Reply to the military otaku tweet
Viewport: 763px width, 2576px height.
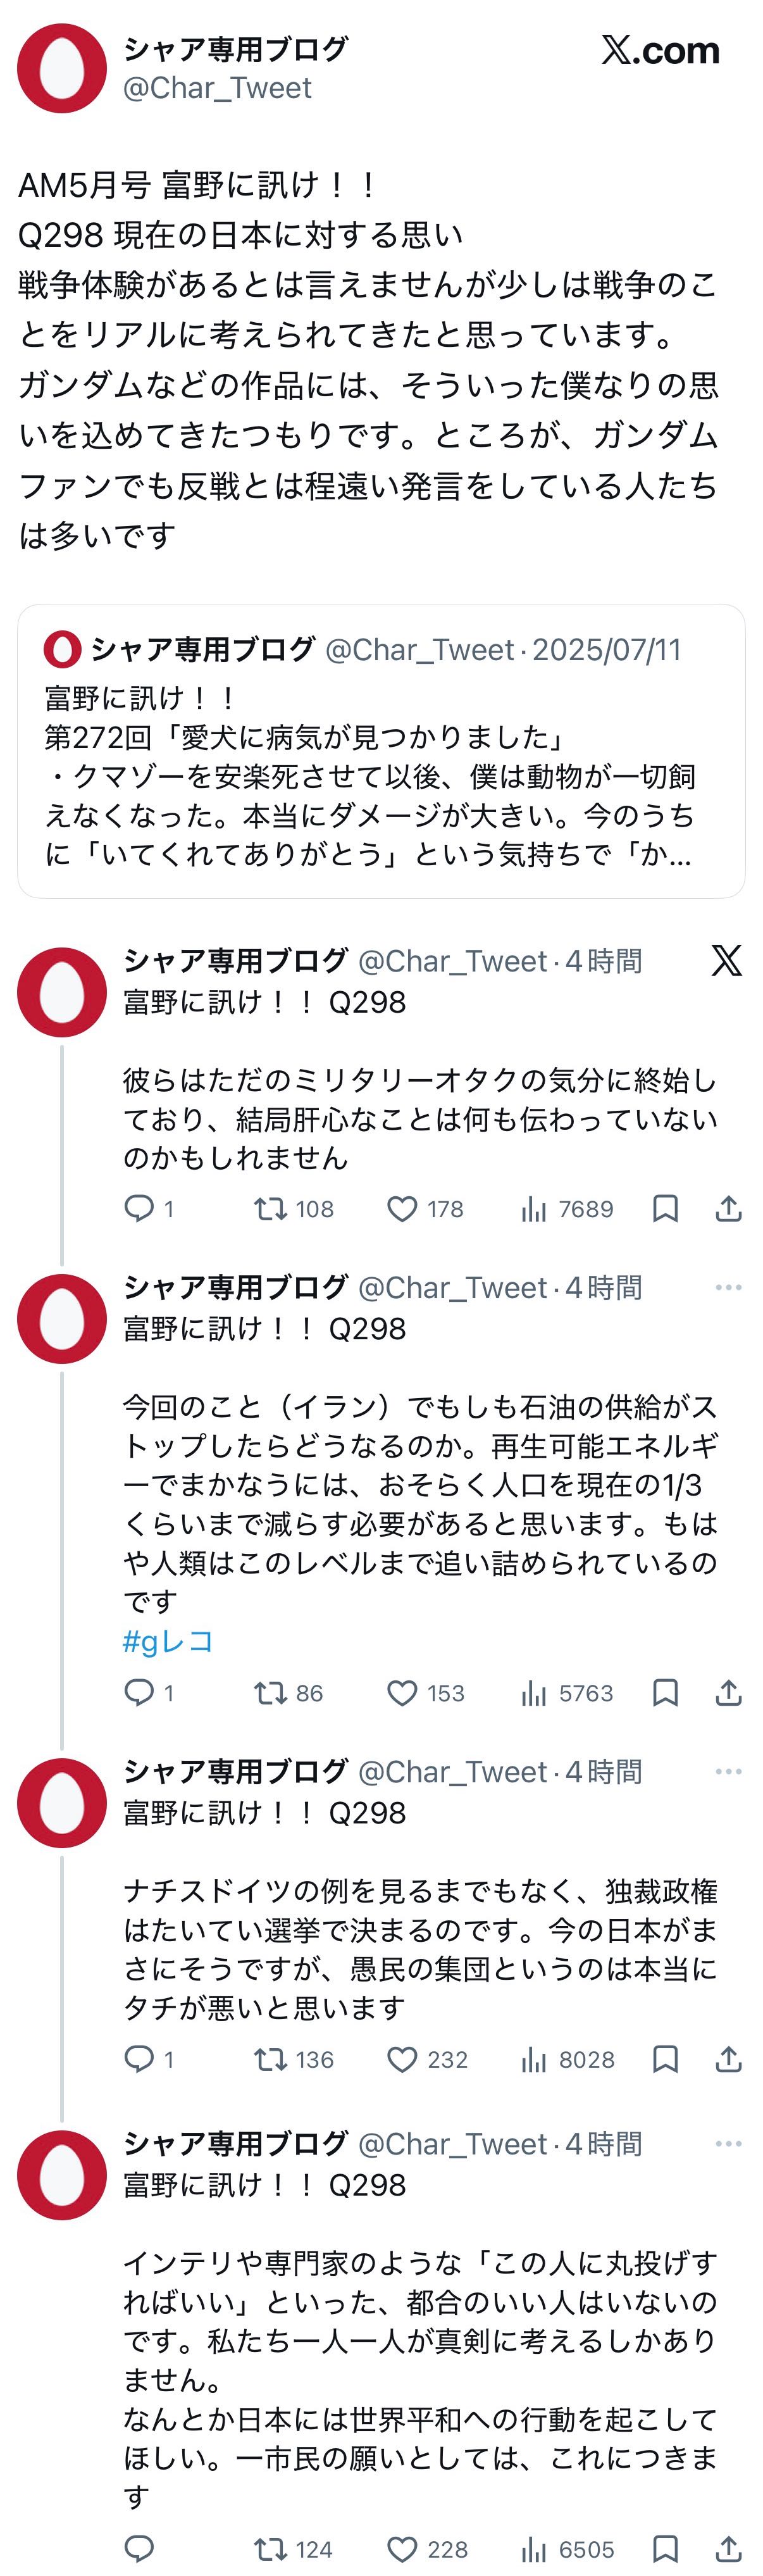pyautogui.click(x=139, y=1208)
